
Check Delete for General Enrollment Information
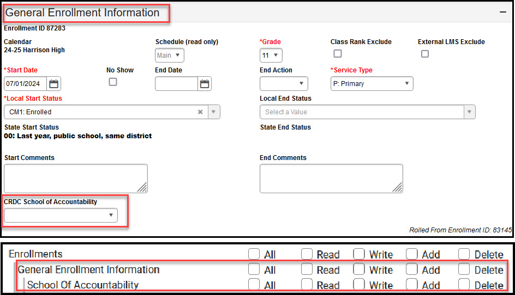(464, 269)
